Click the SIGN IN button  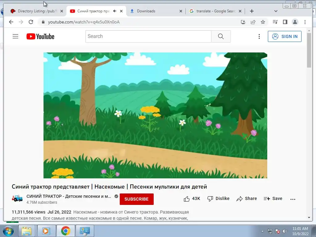[x=285, y=36]
